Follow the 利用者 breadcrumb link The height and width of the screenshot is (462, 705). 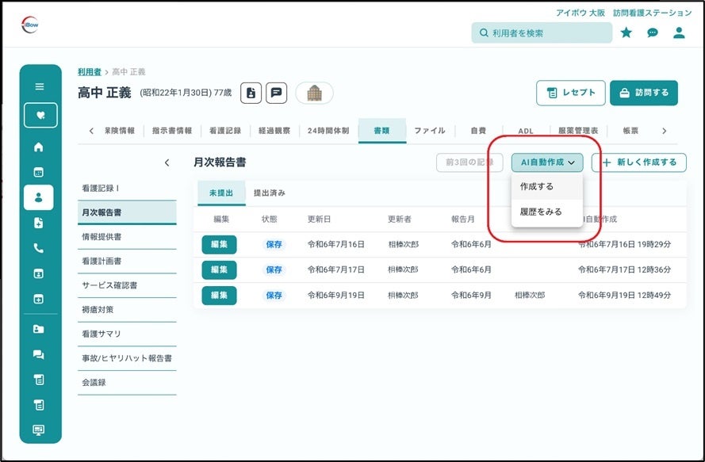pos(90,72)
